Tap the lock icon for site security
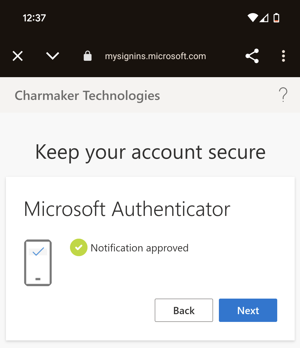Image resolution: width=300 pixels, height=348 pixels. coord(87,56)
